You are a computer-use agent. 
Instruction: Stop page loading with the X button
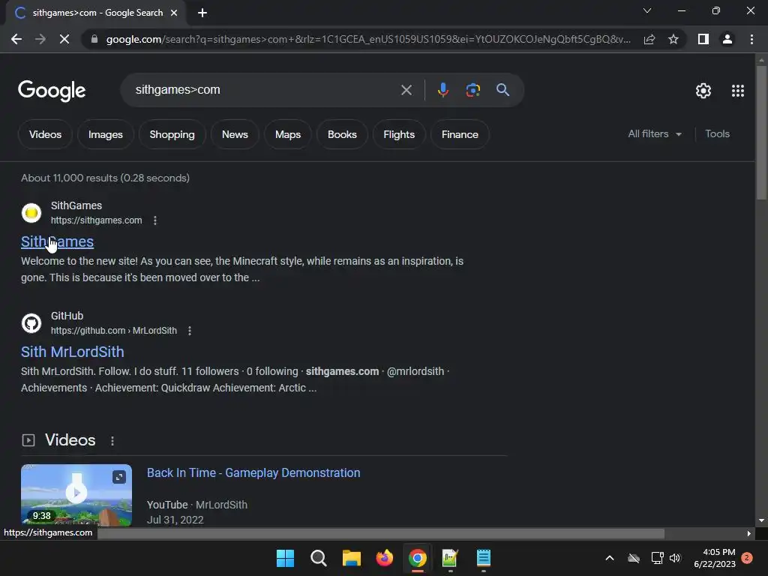click(64, 39)
